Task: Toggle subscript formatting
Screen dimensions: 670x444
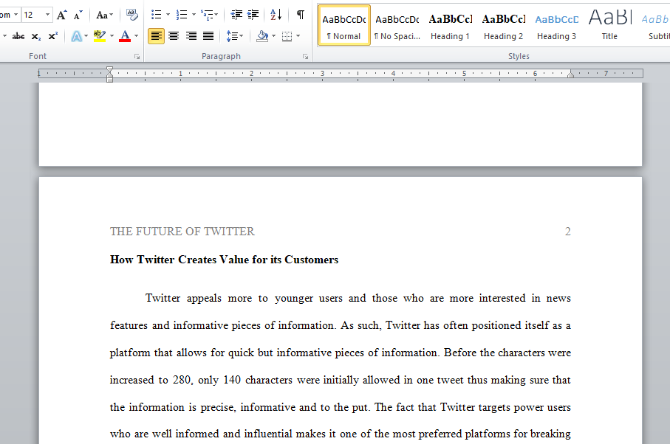Action: (36, 36)
